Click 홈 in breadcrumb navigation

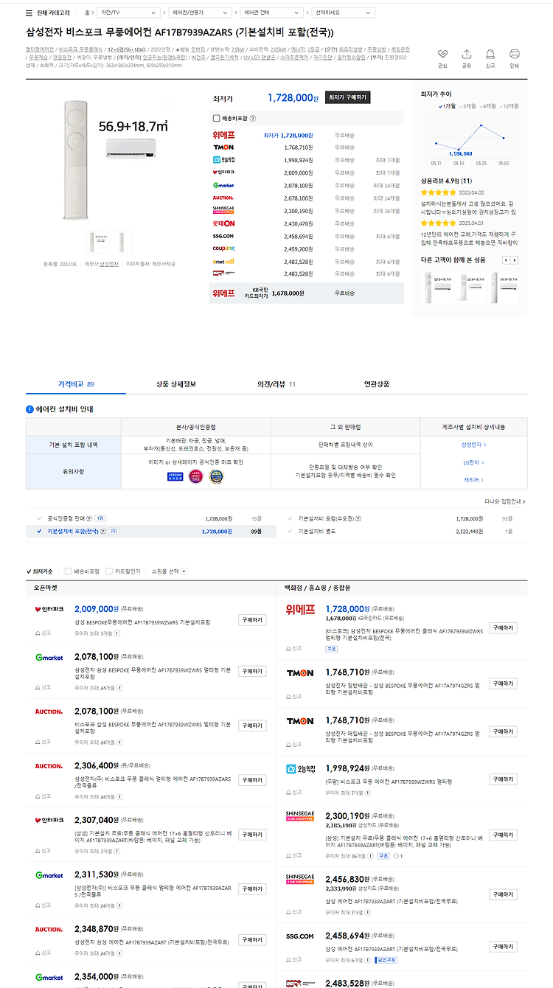(x=88, y=13)
